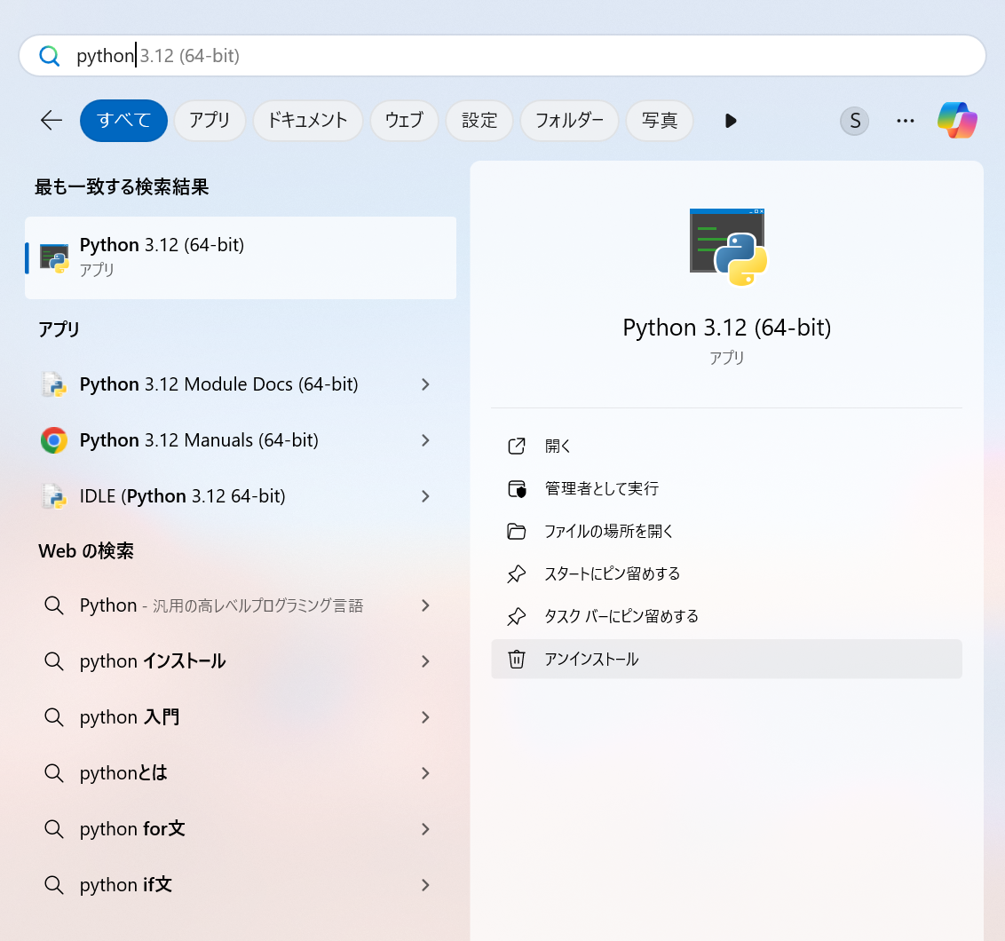This screenshot has height=941, width=1005.
Task: Expand Python 3.12 Module Docs chevron
Action: pyautogui.click(x=425, y=384)
